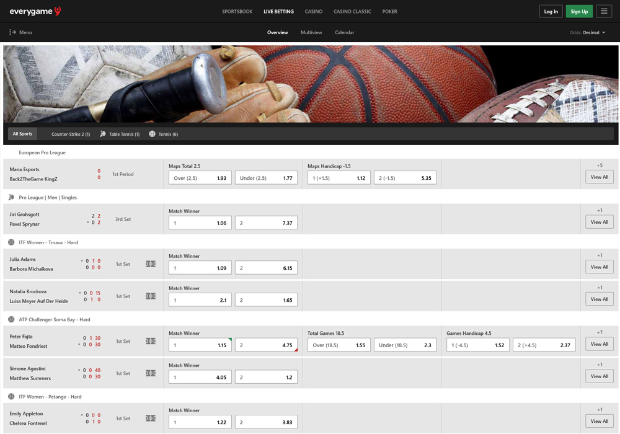Viewport: 620px width, 434px height.
Task: Expand the +7 markets on Peter Fajta match
Action: [x=599, y=332]
